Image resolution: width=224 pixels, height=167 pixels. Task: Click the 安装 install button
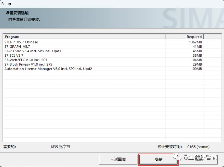(x=158, y=159)
